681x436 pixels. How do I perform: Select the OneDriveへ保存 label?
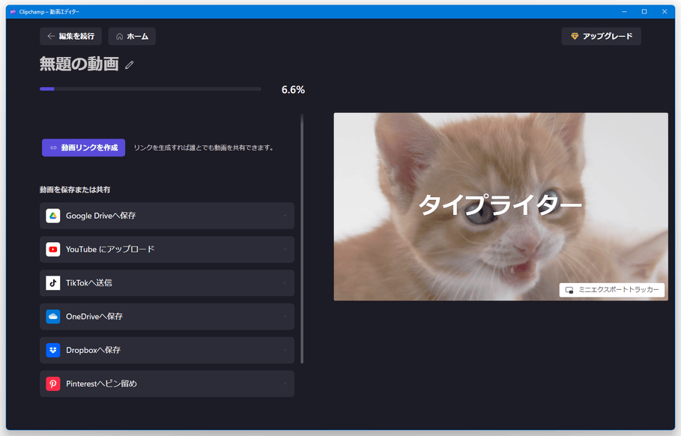click(x=94, y=317)
